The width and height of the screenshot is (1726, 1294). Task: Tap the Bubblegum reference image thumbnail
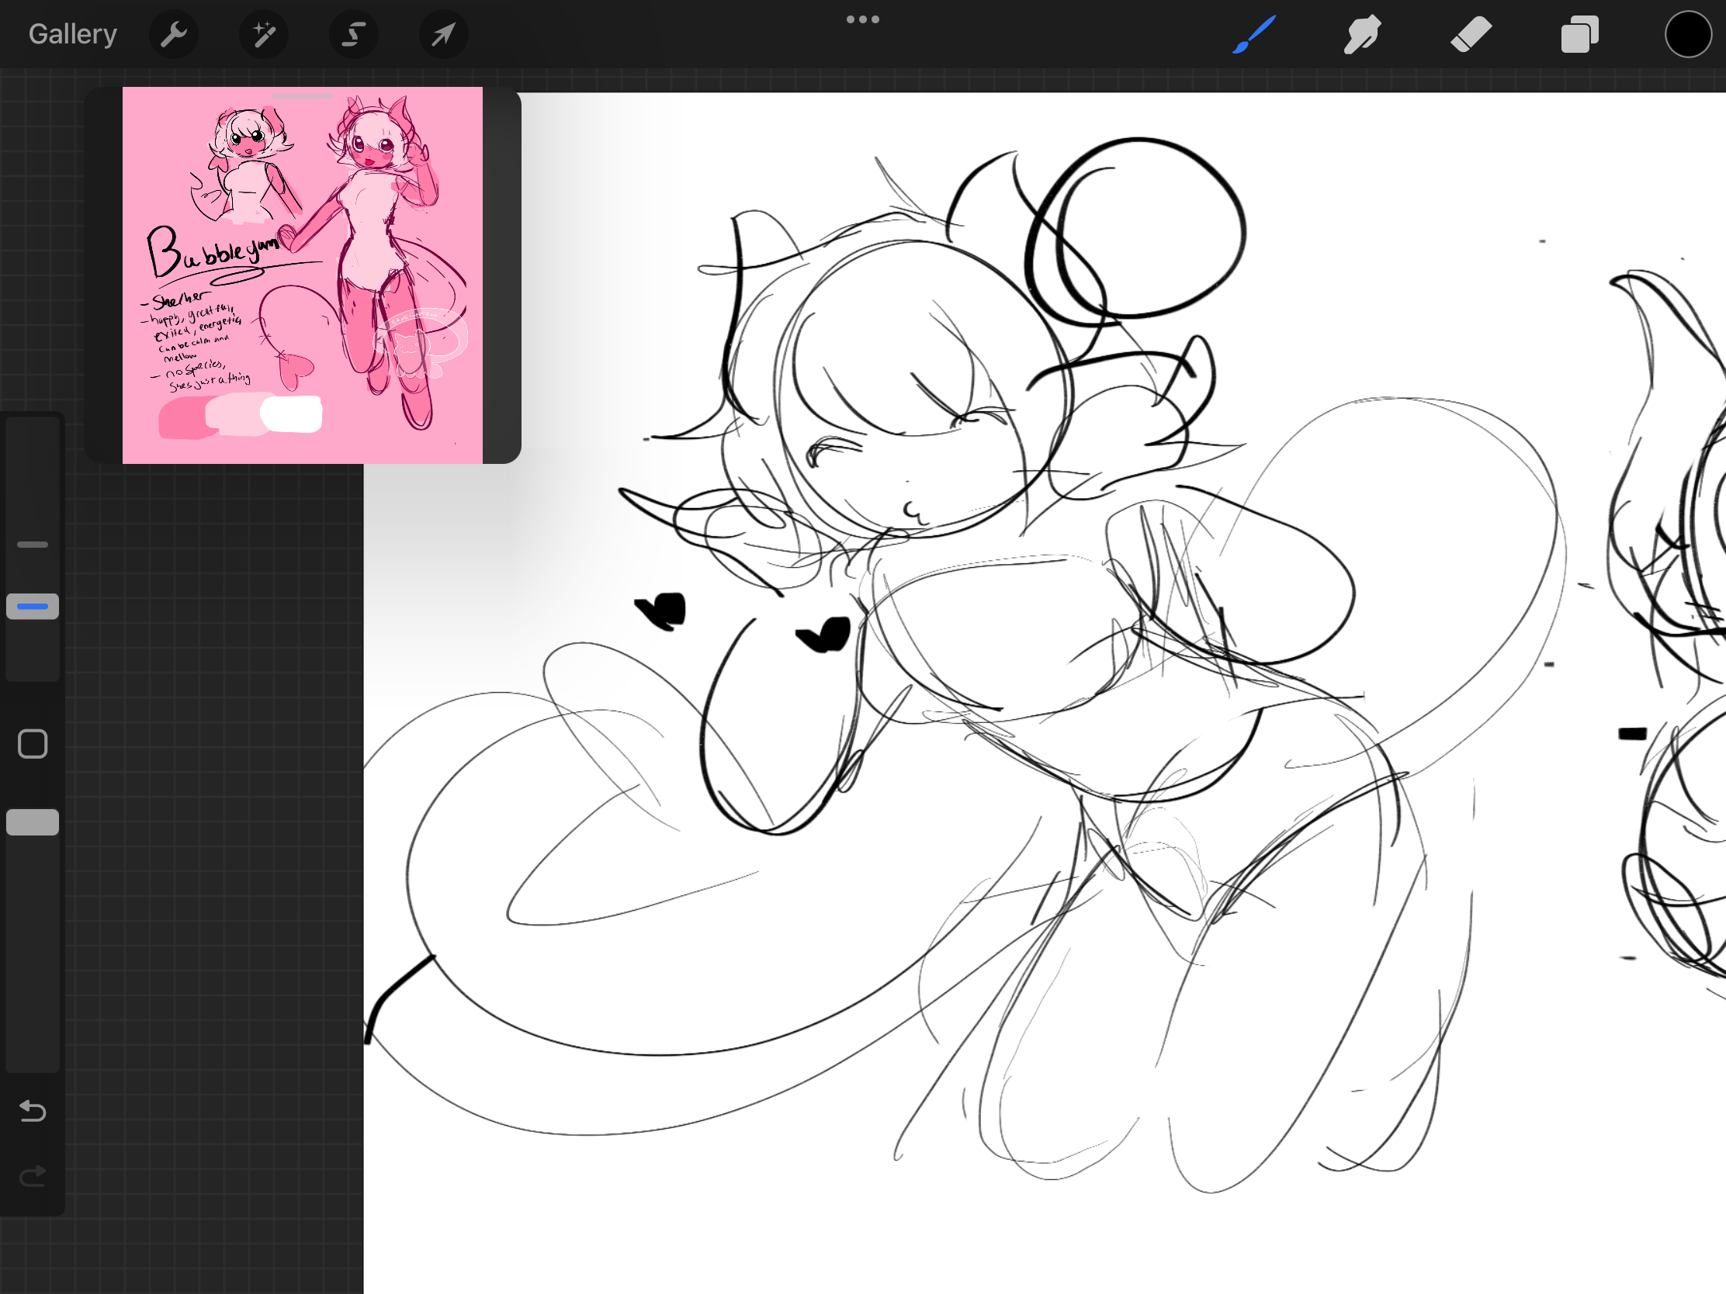(302, 275)
